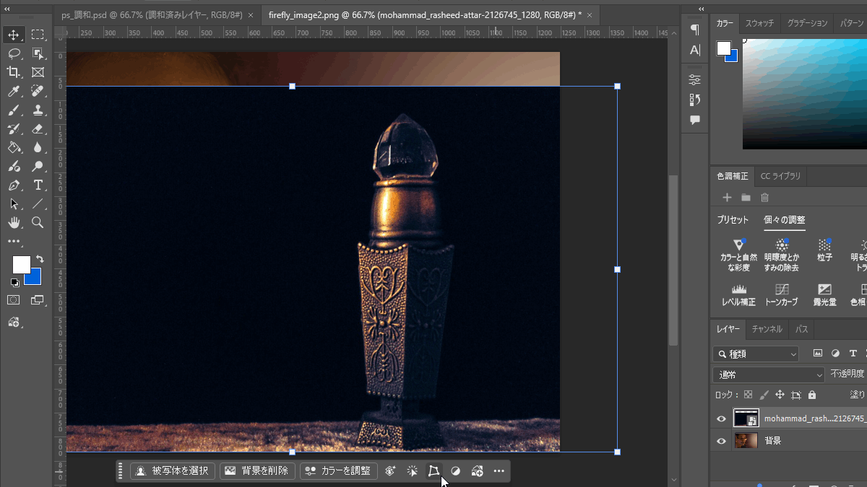This screenshot has height=487, width=867.
Task: Select the Clone Stamp tool
Action: click(38, 110)
